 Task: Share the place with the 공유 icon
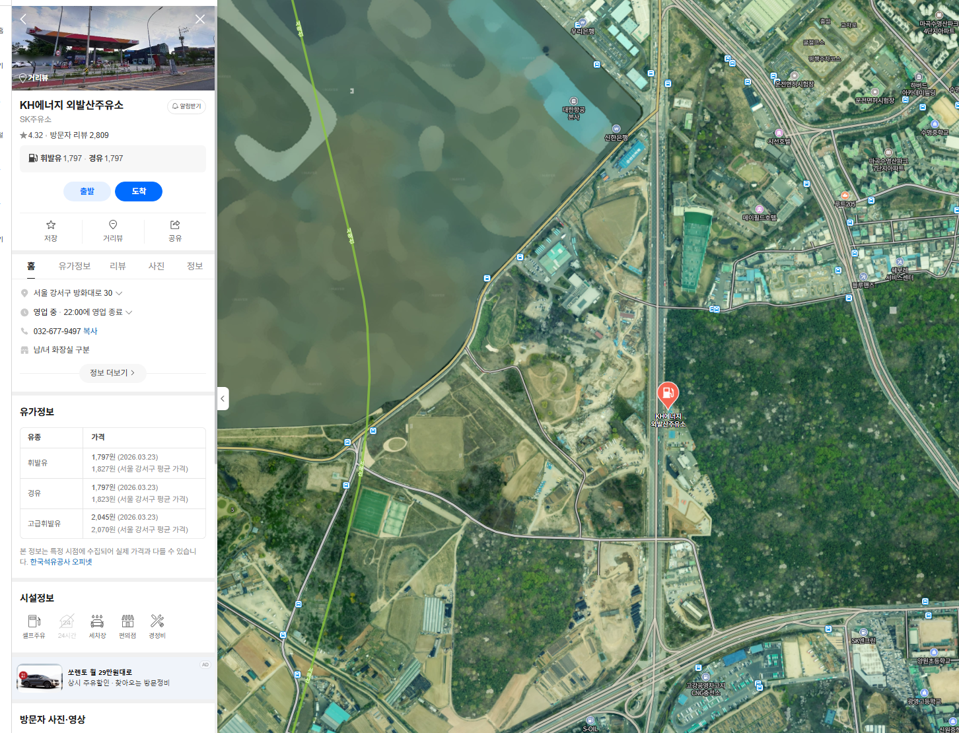coord(175,231)
